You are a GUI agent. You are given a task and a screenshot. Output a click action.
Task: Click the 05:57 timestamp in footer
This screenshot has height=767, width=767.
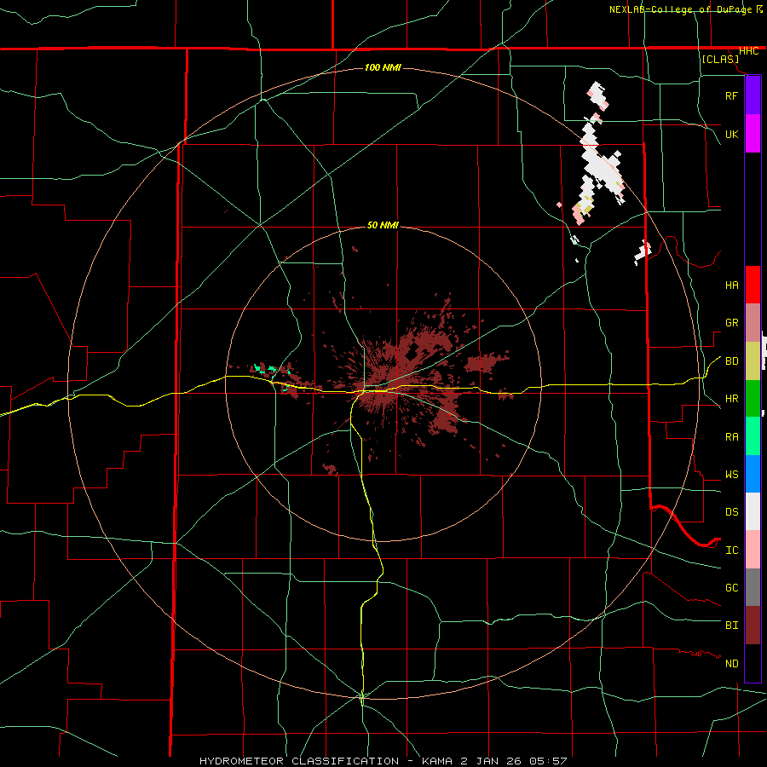coord(547,761)
